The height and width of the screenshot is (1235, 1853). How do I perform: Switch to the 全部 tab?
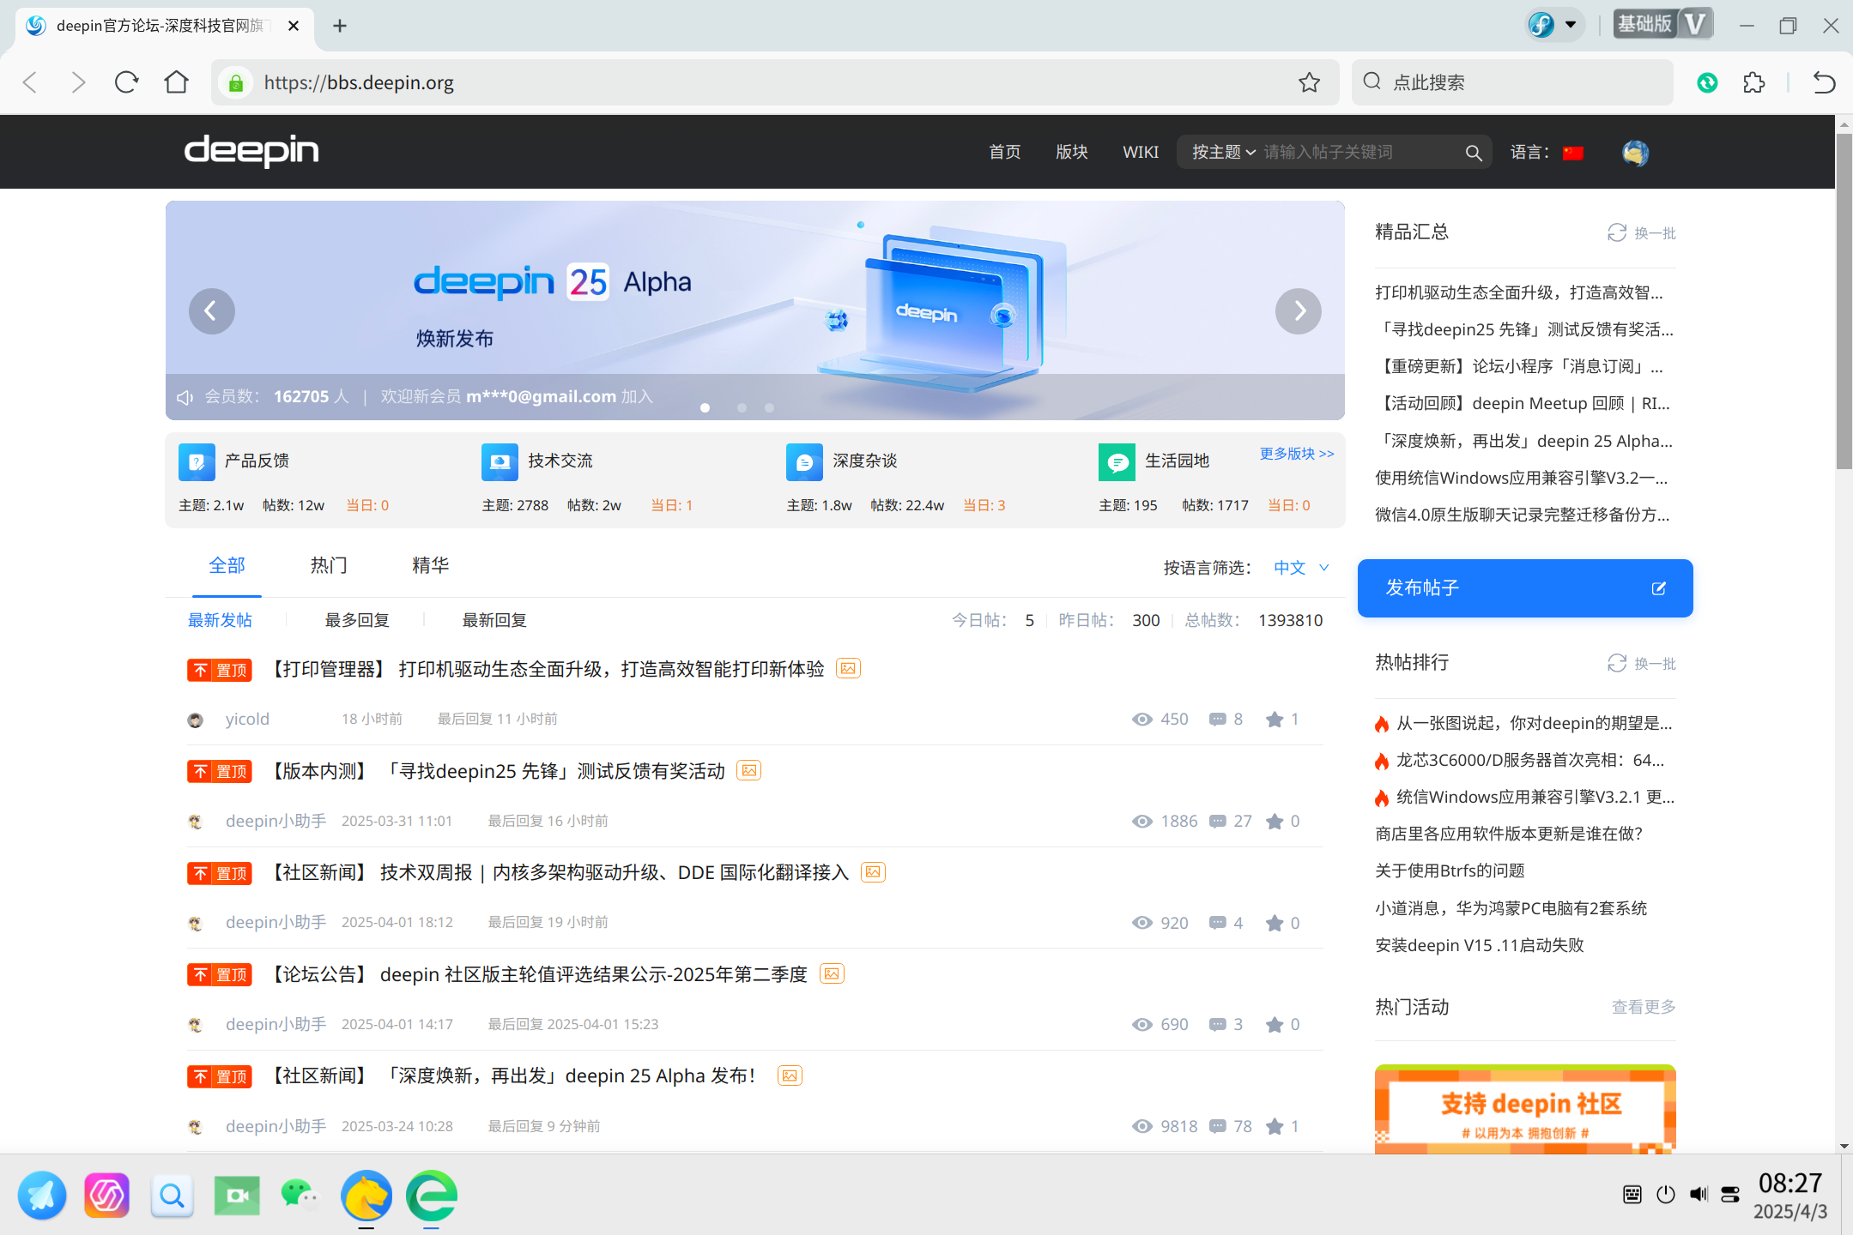[227, 566]
